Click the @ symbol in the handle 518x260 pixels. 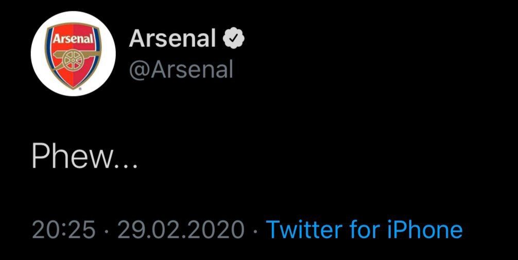tap(140, 71)
